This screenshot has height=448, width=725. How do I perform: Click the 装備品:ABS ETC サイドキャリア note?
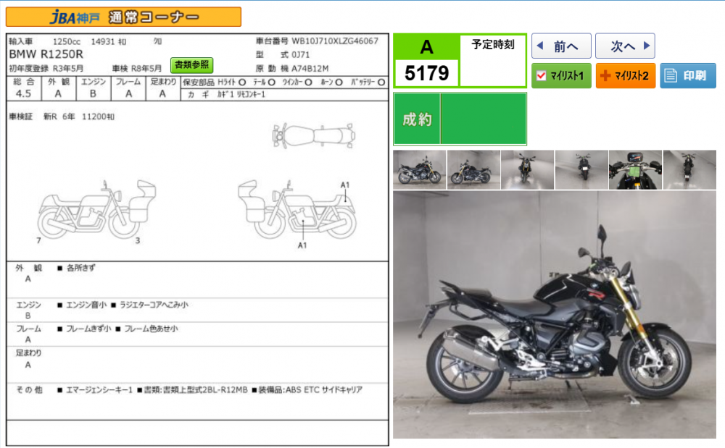point(310,390)
